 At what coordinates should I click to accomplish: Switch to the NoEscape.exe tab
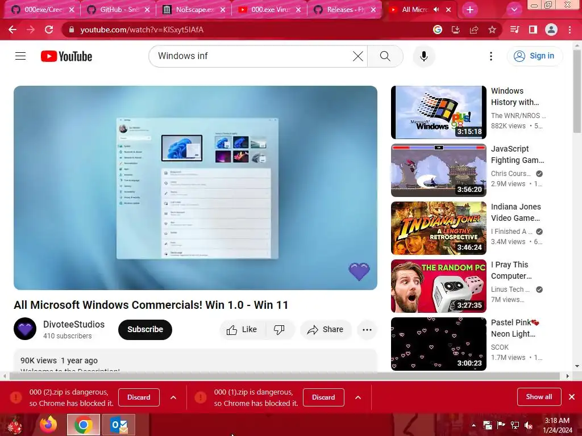pos(193,10)
